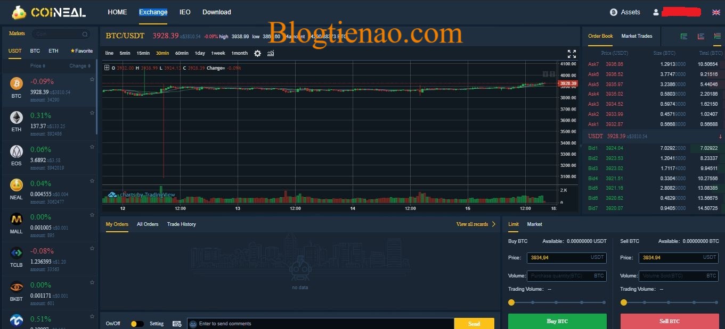Image resolution: width=725 pixels, height=329 pixels.
Task: Show the Favorite markets tab
Action: [82, 51]
